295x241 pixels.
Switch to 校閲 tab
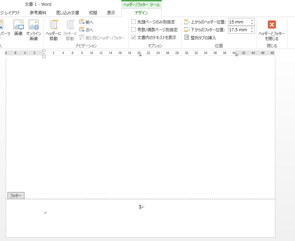click(93, 13)
